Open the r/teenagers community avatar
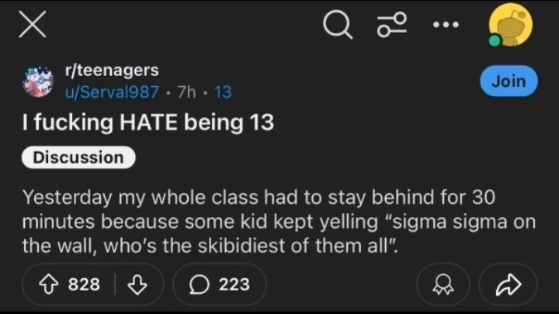This screenshot has width=559, height=314. [x=37, y=81]
